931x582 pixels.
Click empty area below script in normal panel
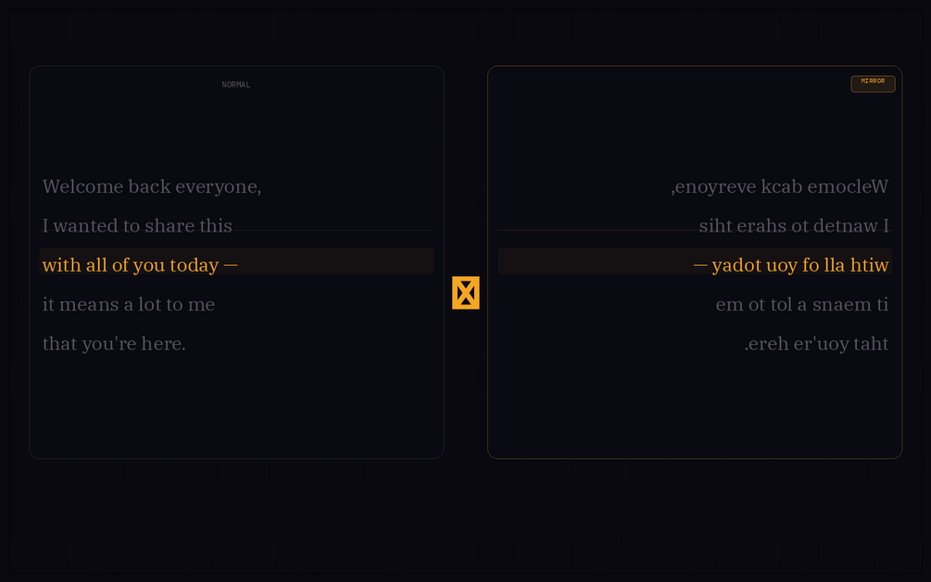(x=237, y=407)
